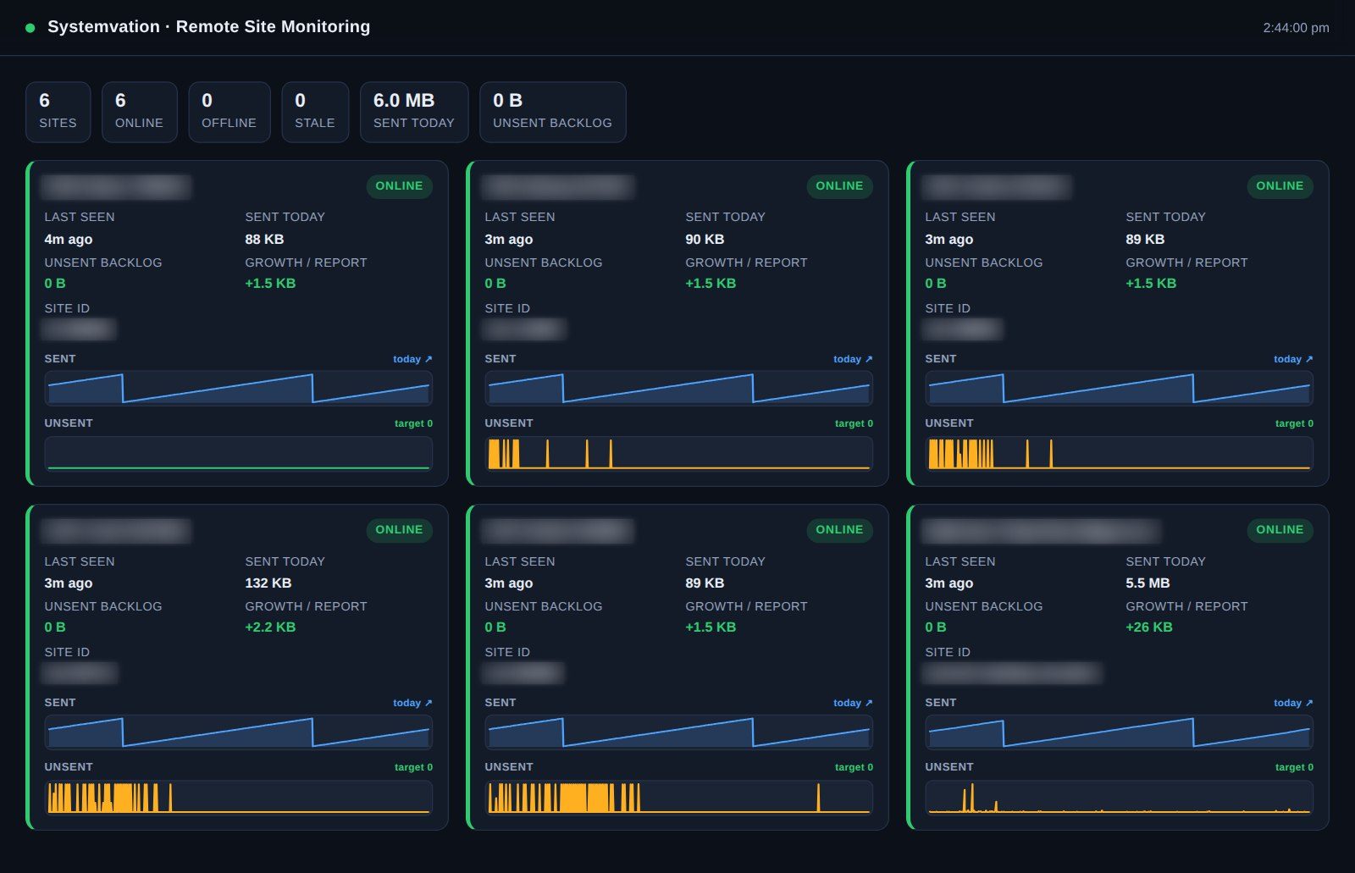The image size is (1355, 873).
Task: Select the 6 SITES summary tile
Action: [58, 112]
